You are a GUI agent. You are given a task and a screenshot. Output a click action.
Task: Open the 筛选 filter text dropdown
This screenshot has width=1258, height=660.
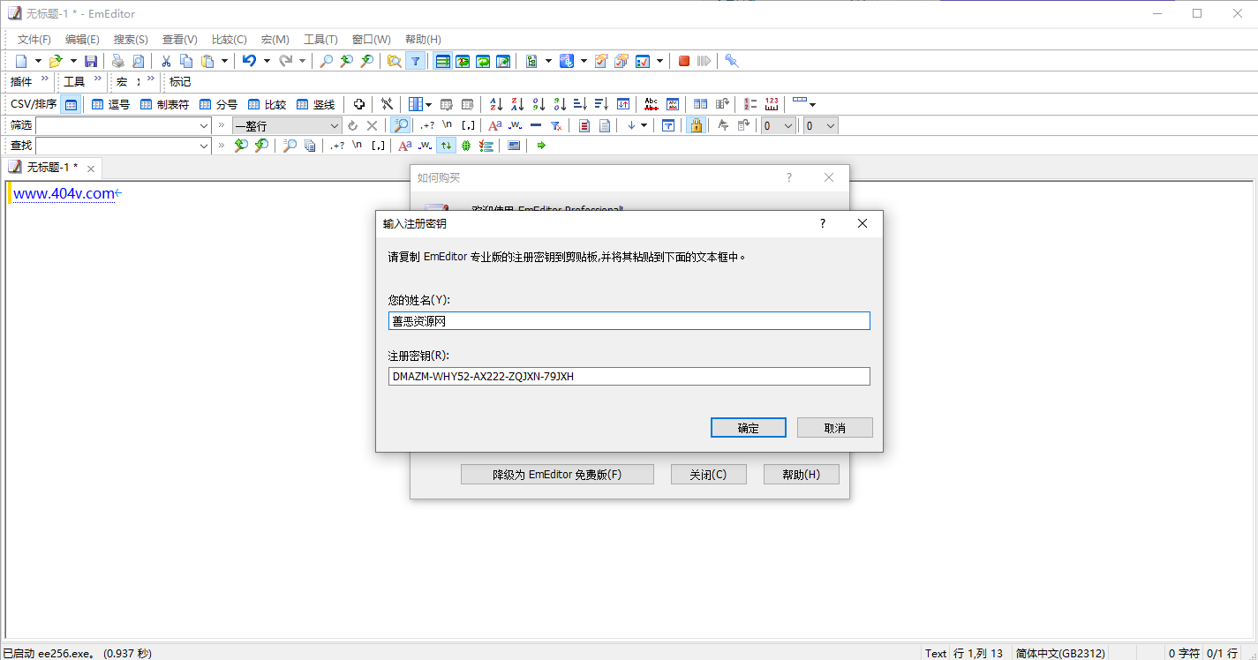[x=204, y=125]
